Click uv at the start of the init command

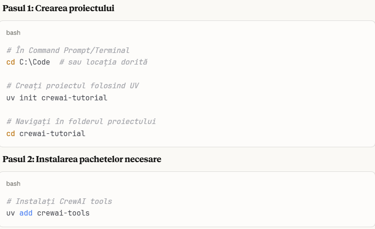(11, 98)
